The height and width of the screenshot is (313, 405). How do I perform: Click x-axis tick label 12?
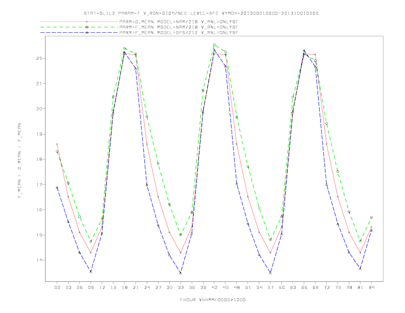[x=102, y=287]
